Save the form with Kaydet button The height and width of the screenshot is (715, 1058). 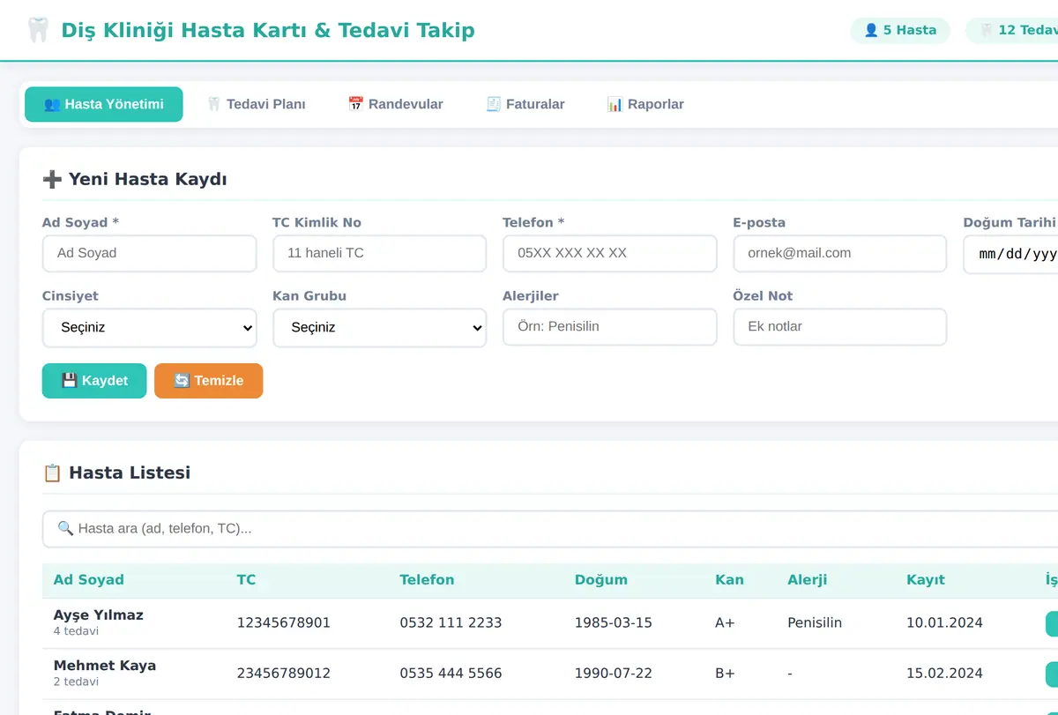94,381
